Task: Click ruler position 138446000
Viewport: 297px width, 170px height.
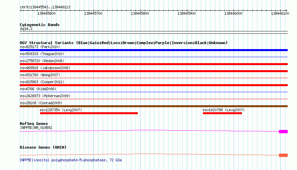Action: coord(233,13)
